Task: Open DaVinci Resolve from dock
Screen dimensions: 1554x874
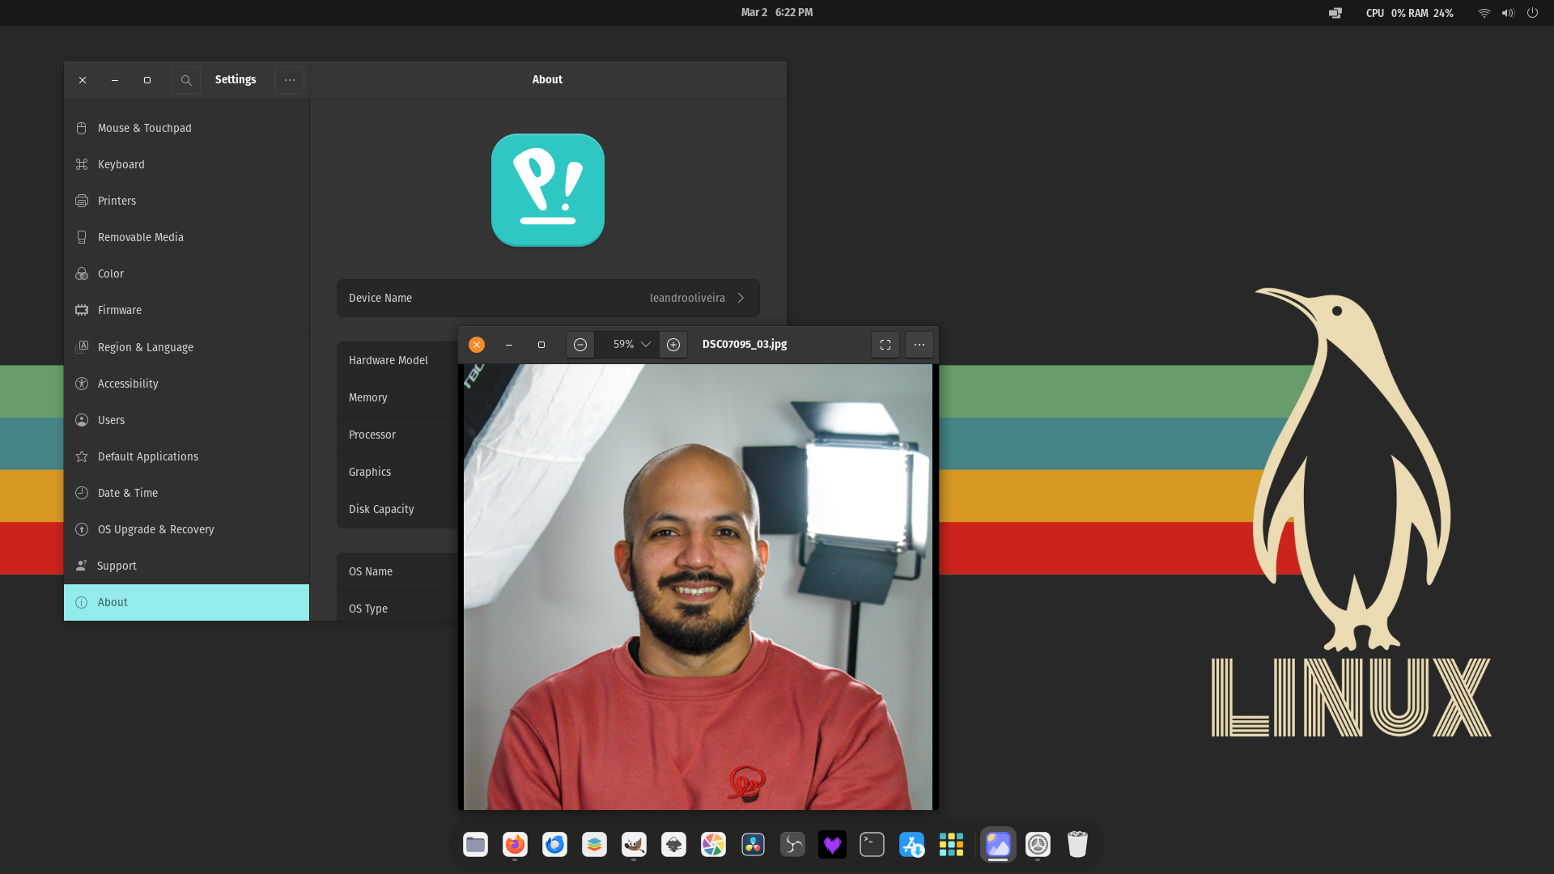Action: point(753,845)
